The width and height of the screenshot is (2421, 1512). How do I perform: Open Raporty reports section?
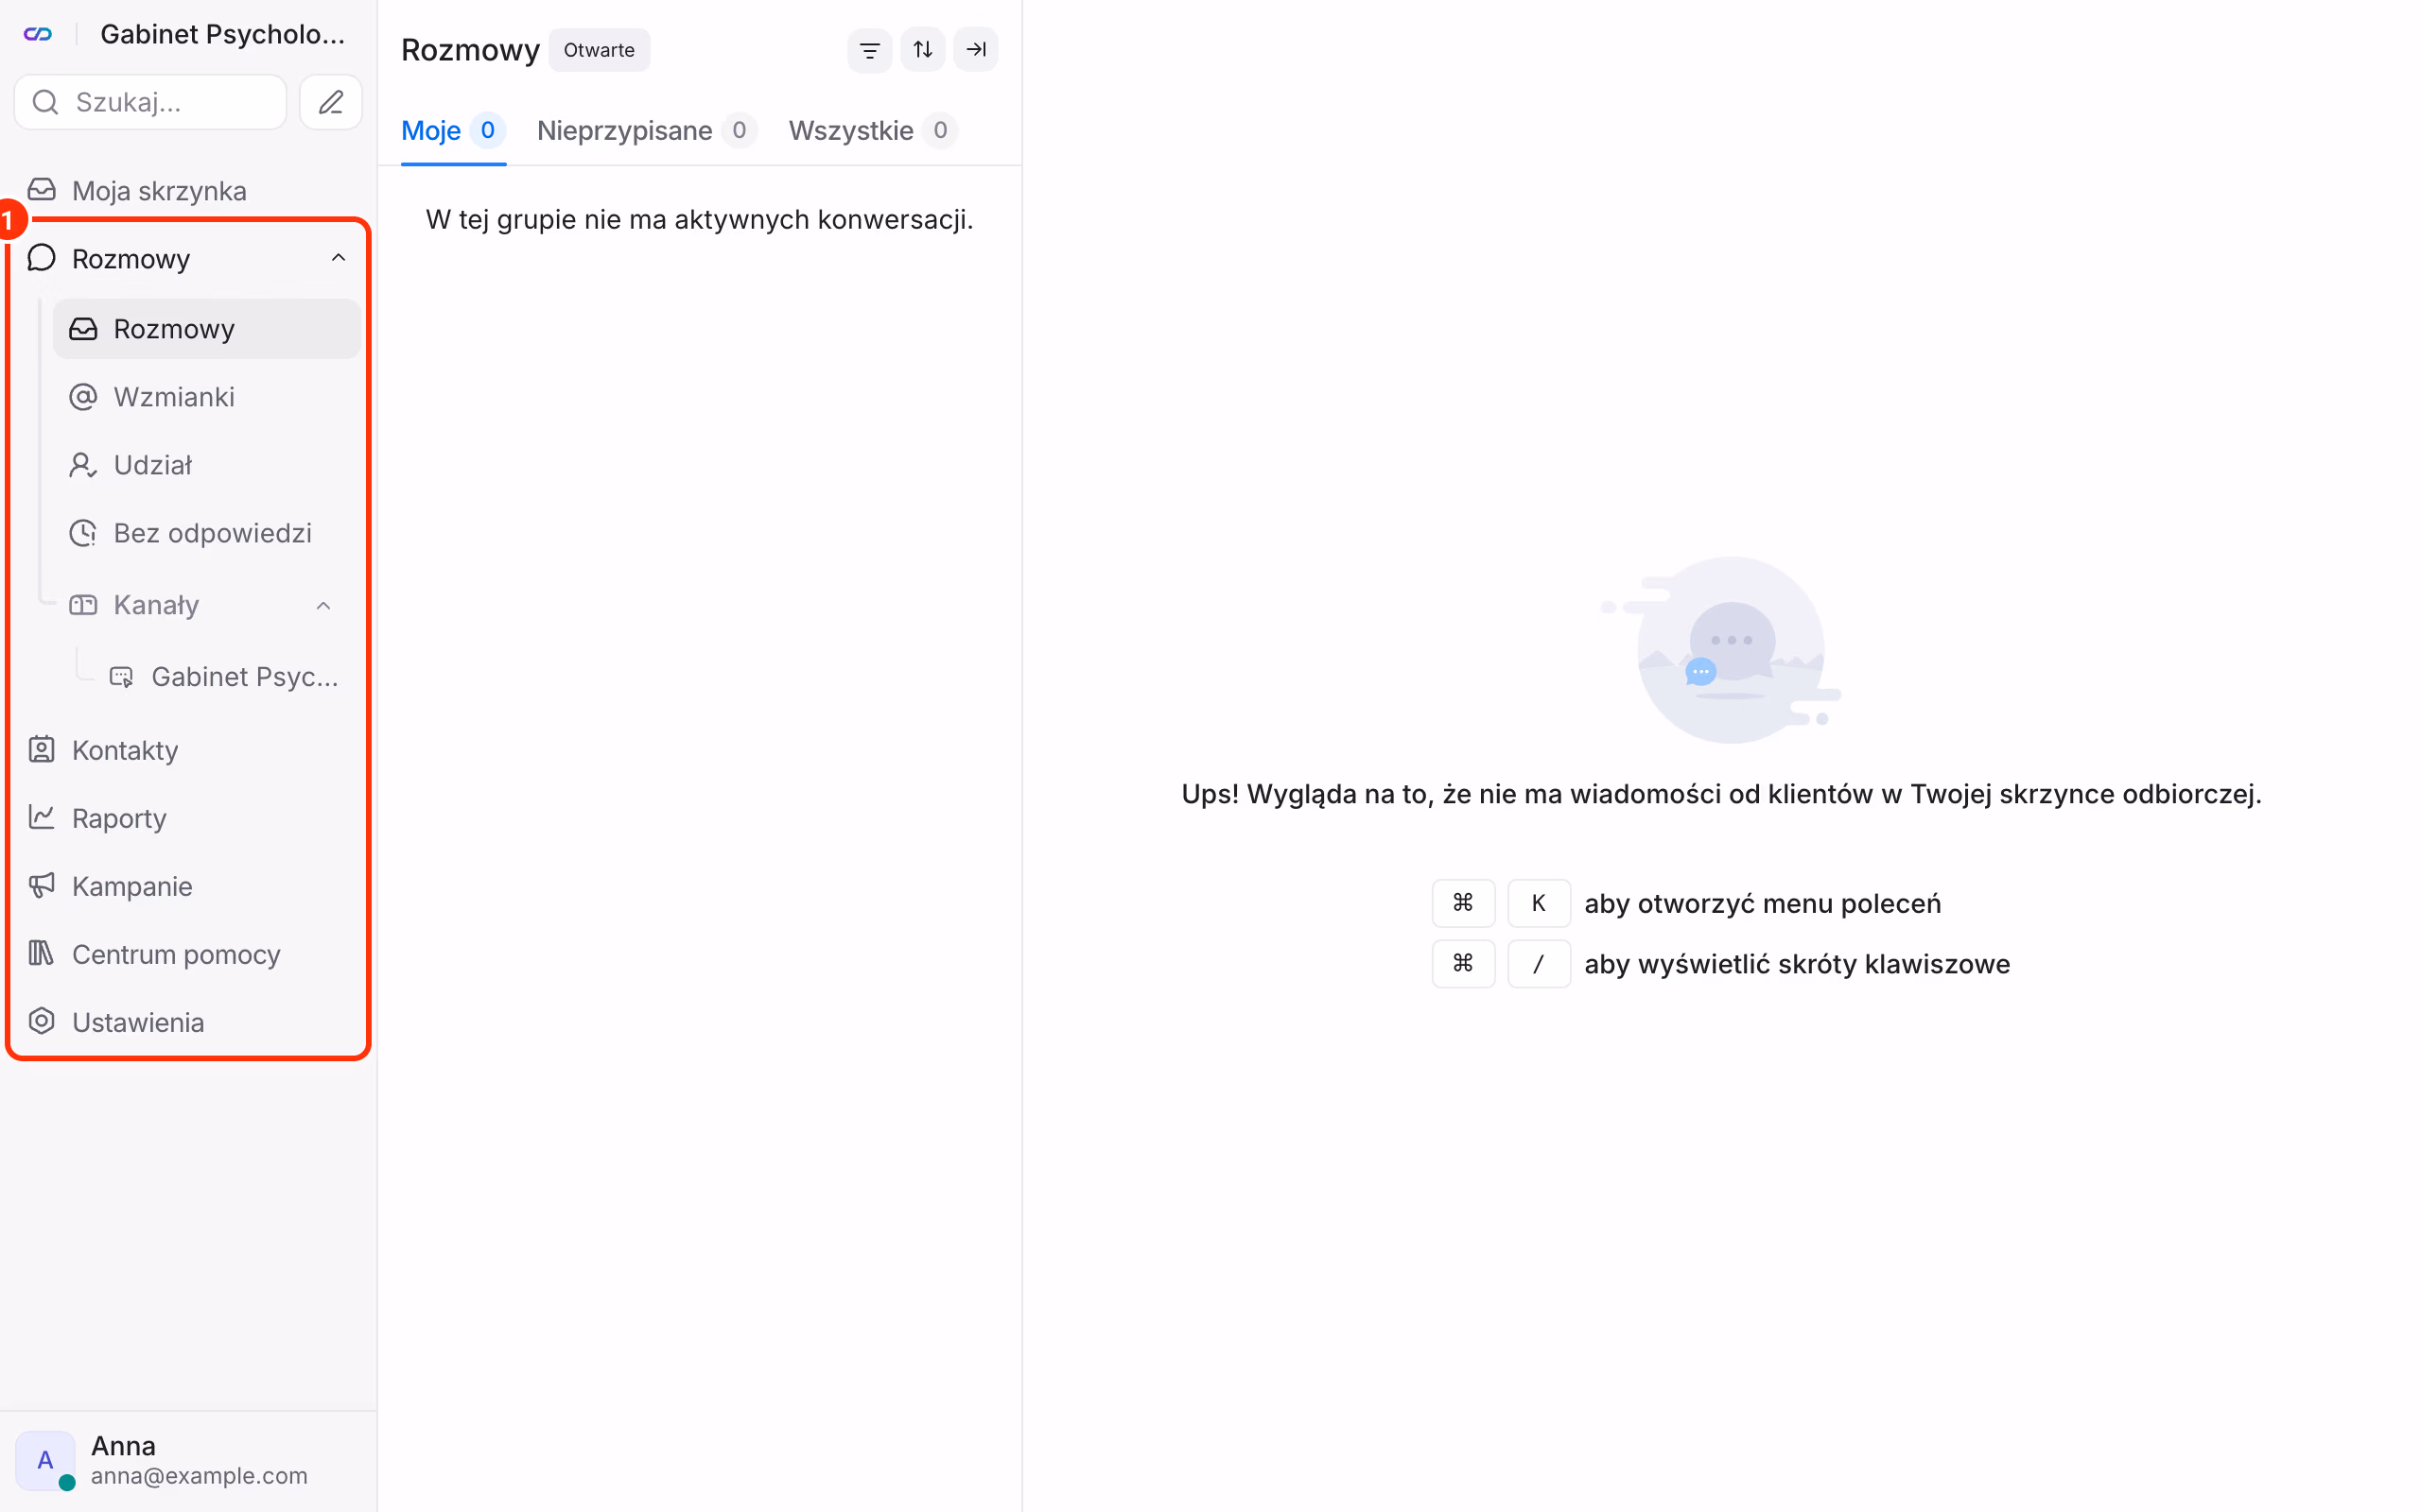tap(188, 818)
